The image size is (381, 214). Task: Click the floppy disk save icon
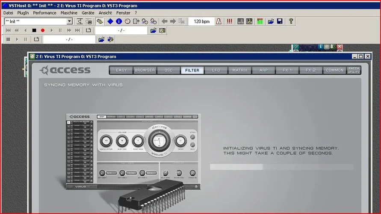point(280,21)
